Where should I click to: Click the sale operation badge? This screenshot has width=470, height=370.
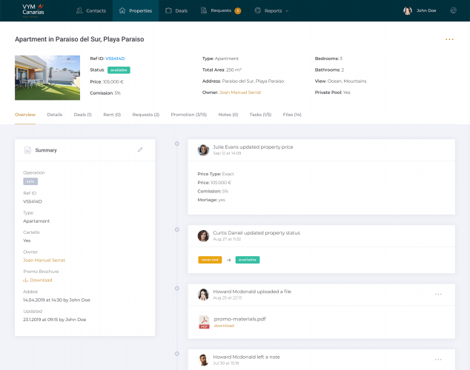[30, 181]
